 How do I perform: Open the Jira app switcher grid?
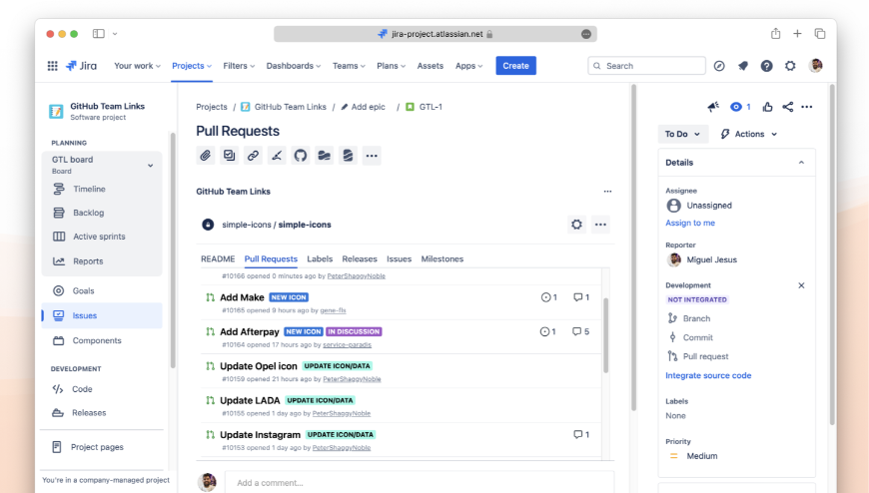(x=53, y=66)
